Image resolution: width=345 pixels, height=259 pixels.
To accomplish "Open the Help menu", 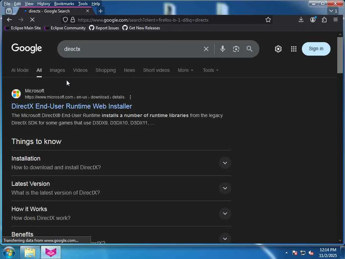I will click(96, 3).
